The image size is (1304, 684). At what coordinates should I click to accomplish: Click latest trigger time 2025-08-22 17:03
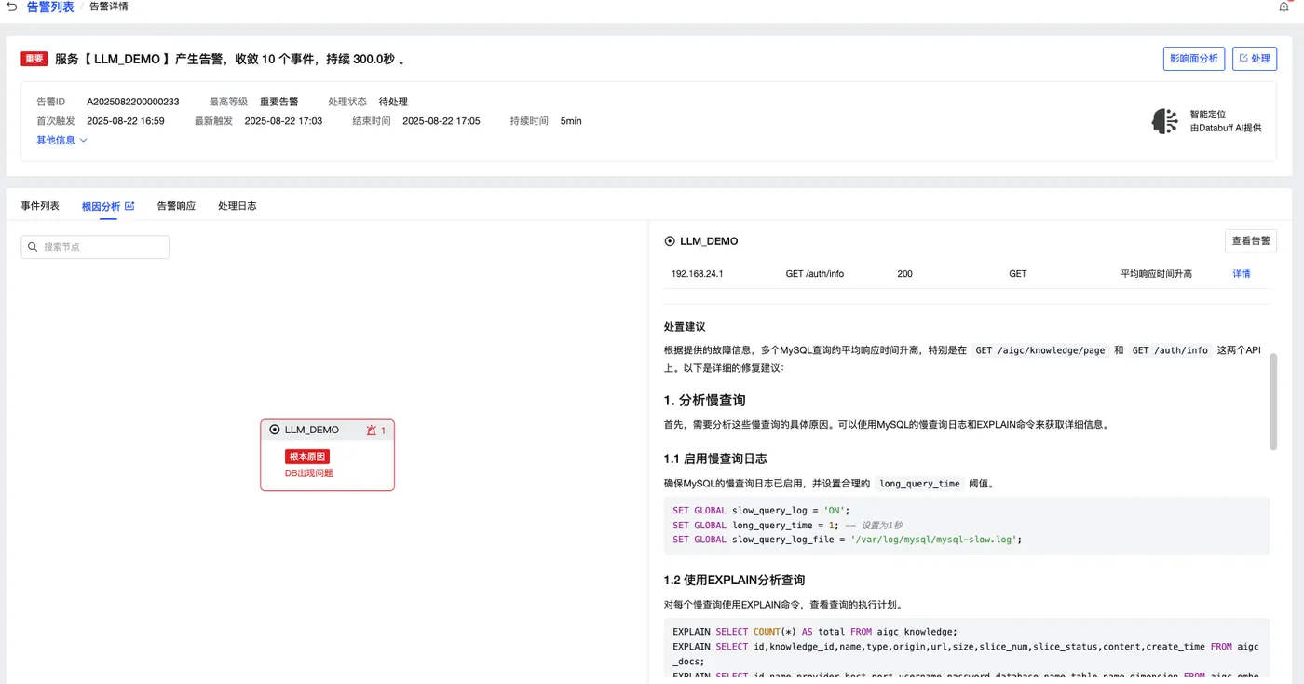283,121
